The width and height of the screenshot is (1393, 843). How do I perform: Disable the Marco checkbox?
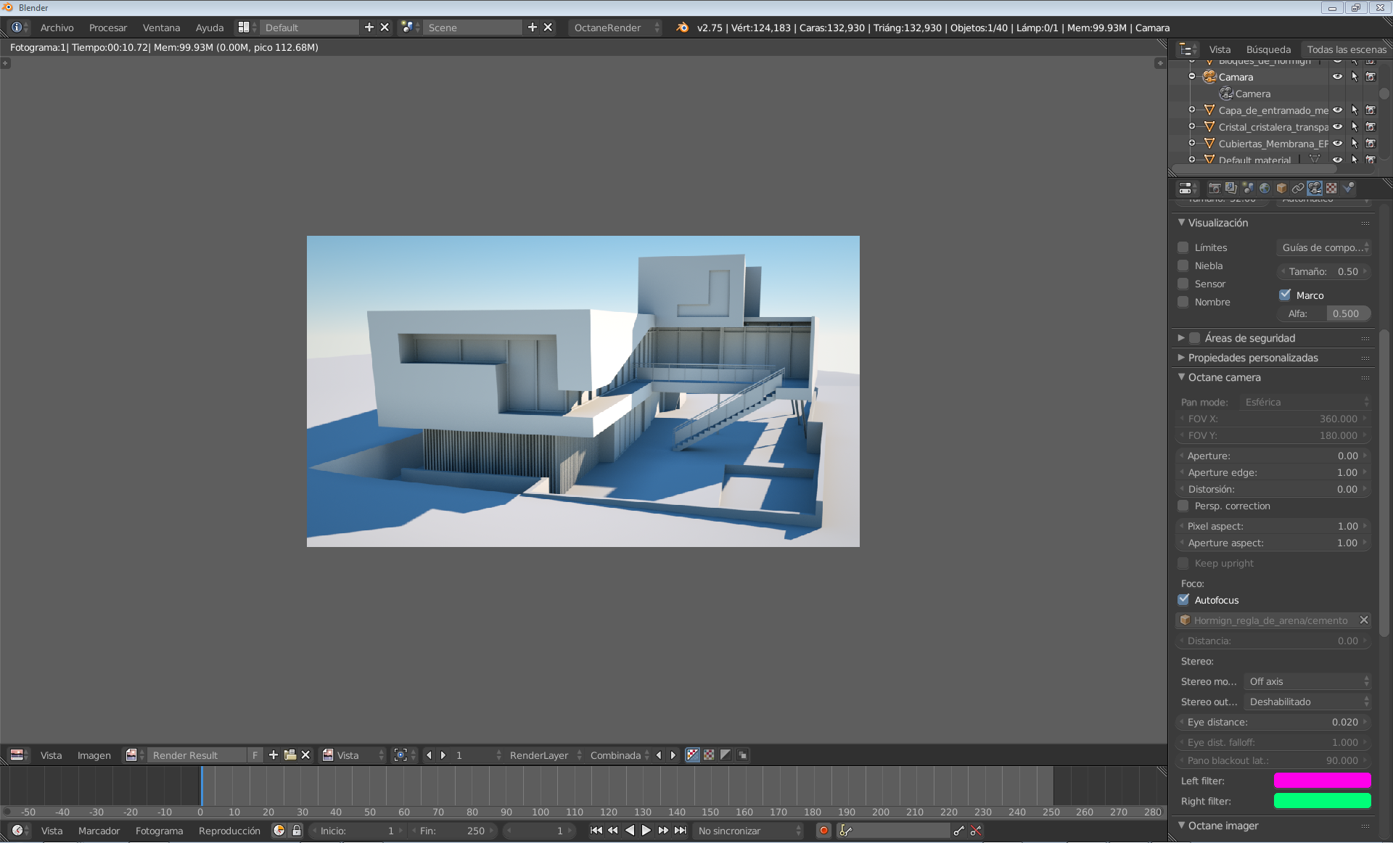click(1286, 295)
